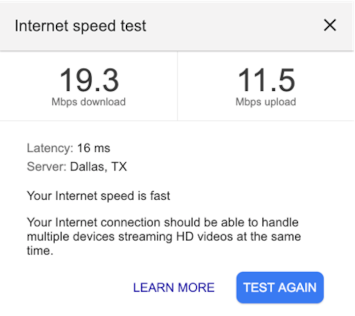Screen dimensions: 355x316
Task: Click the "Mbps download" label
Action: click(89, 102)
